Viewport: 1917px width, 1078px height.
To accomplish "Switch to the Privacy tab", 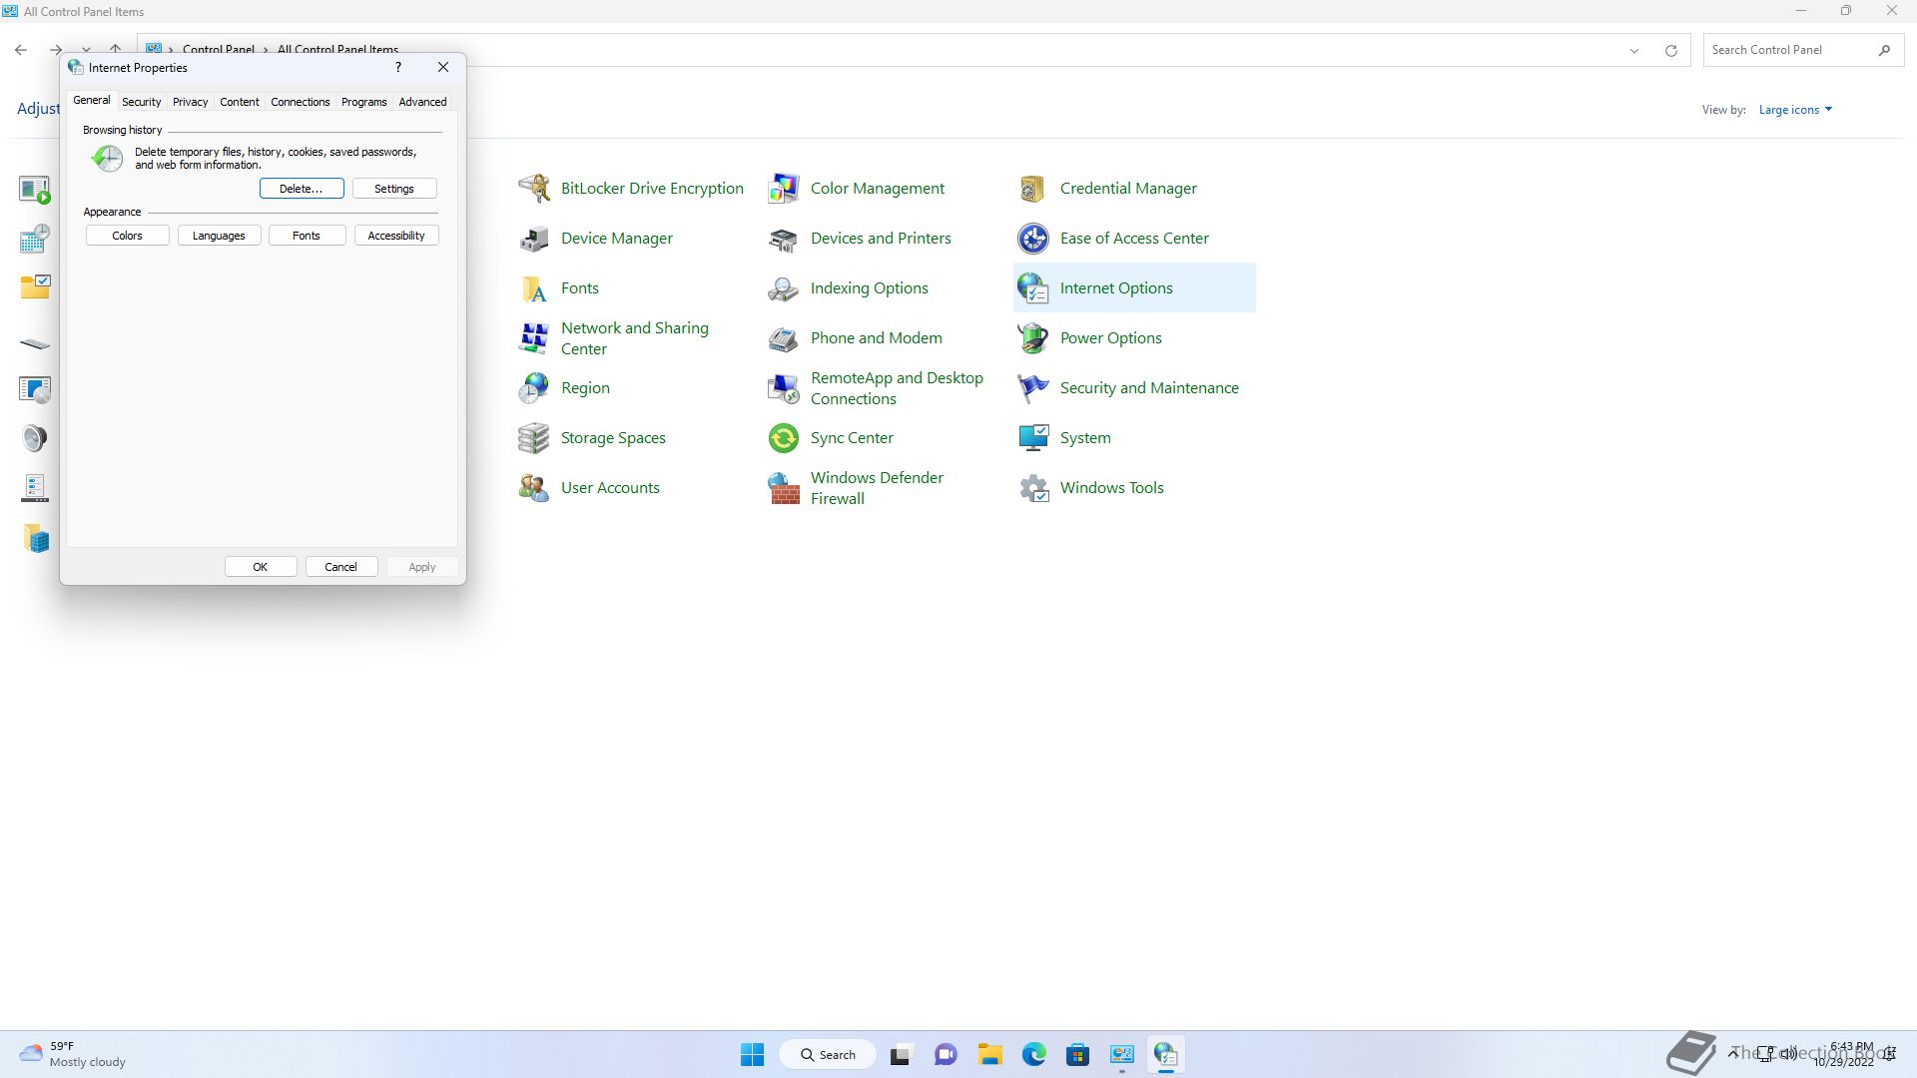I will 190,102.
